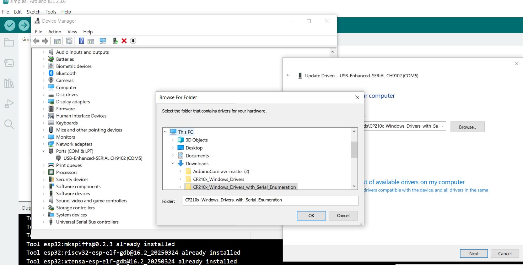Open the Sketchbook folder icon in Arduino sidebar
This screenshot has height=265, width=523.
tap(9, 42)
